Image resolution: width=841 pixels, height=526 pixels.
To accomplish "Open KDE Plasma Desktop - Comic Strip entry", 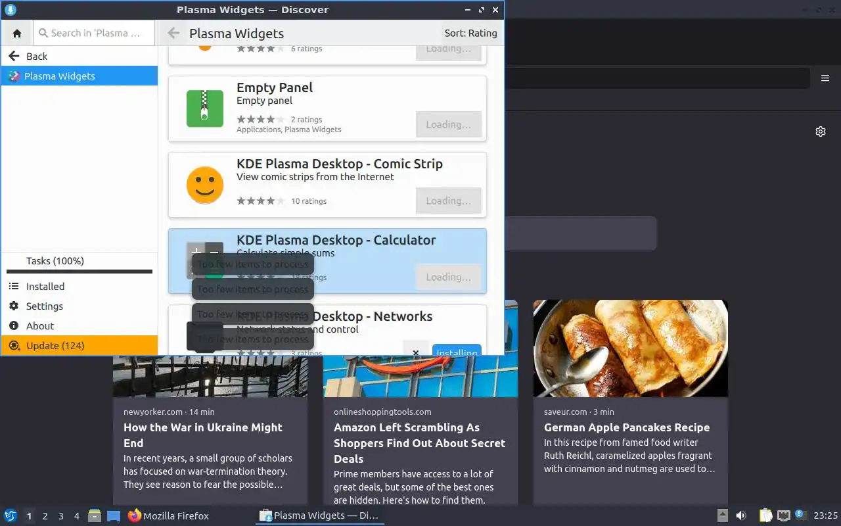I will (x=340, y=164).
